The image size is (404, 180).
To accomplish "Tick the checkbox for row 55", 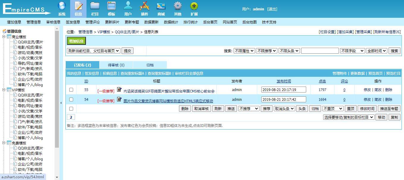I will tap(71, 90).
